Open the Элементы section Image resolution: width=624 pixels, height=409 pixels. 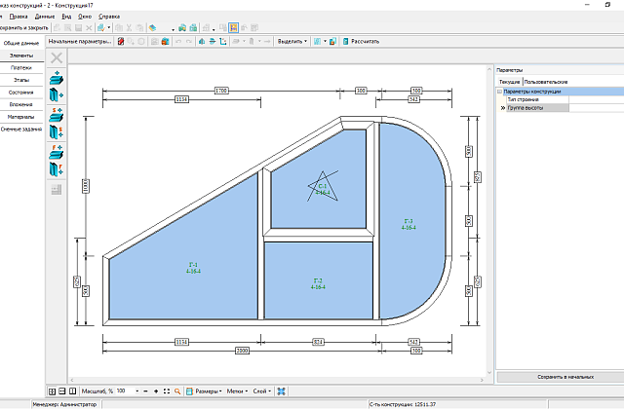pyautogui.click(x=21, y=56)
